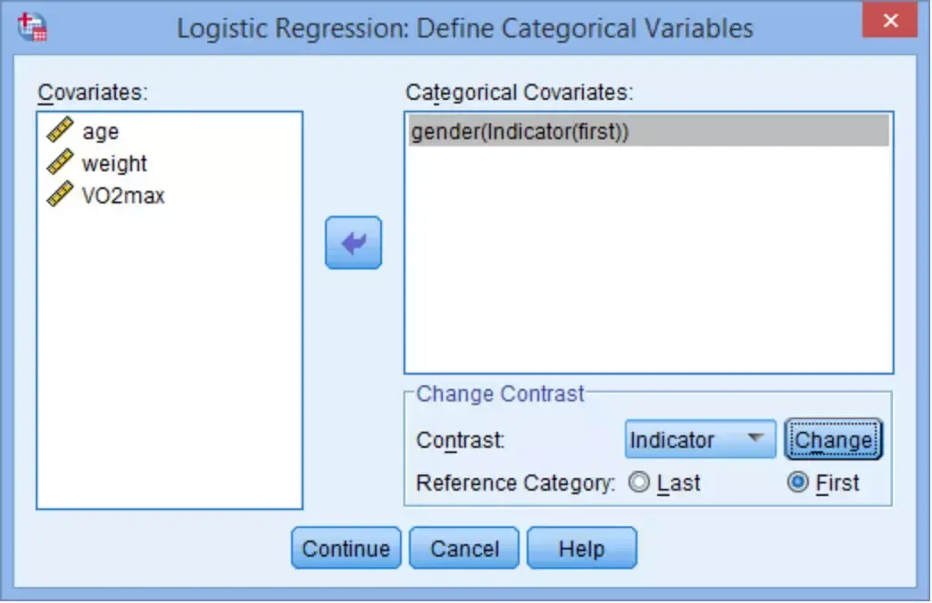This screenshot has width=932, height=603.
Task: Select gender(Indicator(first)) in Categorical Covariates
Action: click(x=648, y=131)
